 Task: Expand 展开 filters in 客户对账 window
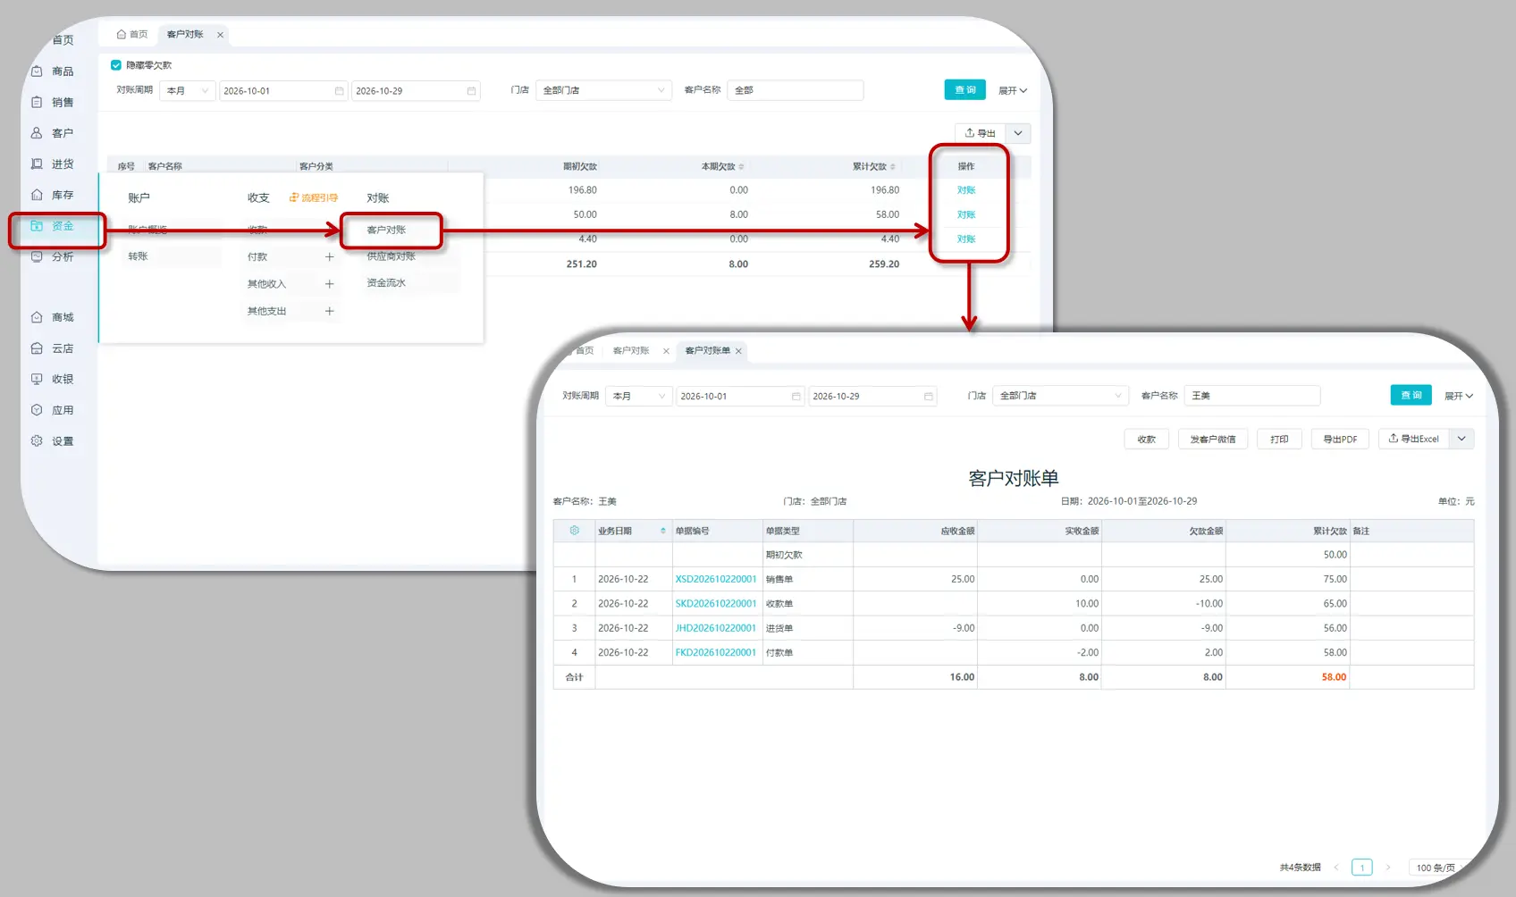(x=1013, y=90)
